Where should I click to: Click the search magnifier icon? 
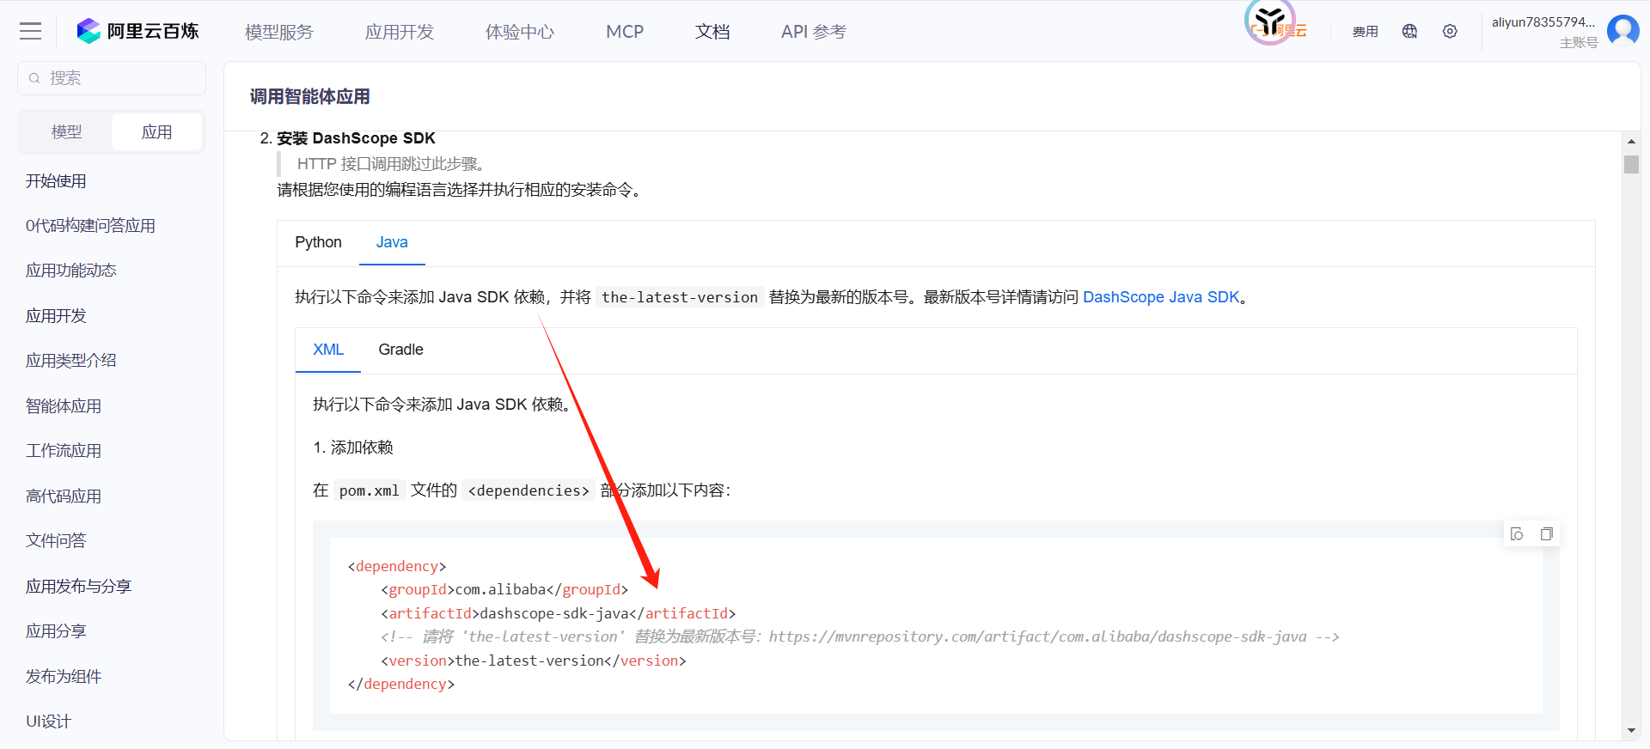click(34, 78)
